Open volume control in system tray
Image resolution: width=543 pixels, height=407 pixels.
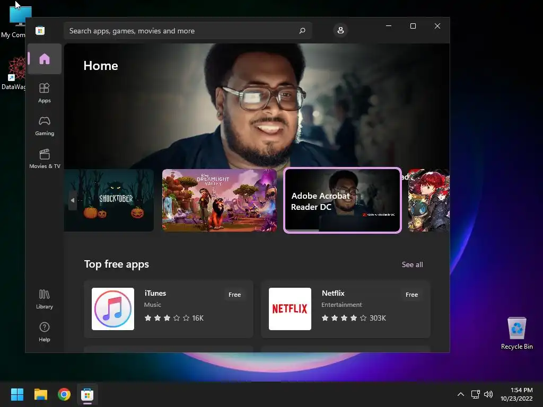(x=488, y=394)
